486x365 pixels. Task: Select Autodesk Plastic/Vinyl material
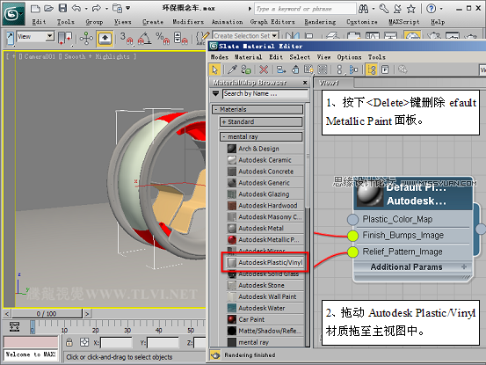click(x=265, y=262)
